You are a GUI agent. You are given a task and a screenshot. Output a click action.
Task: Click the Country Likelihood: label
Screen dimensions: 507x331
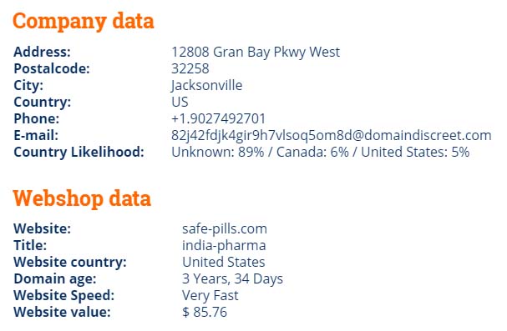tap(79, 152)
